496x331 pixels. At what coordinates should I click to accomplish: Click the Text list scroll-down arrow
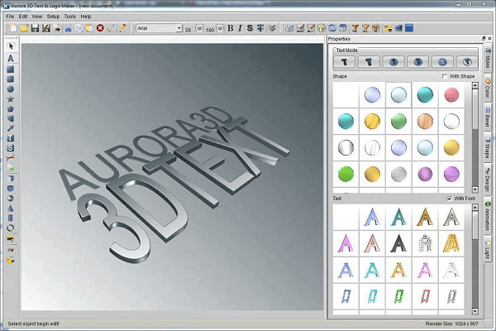pyautogui.click(x=475, y=311)
